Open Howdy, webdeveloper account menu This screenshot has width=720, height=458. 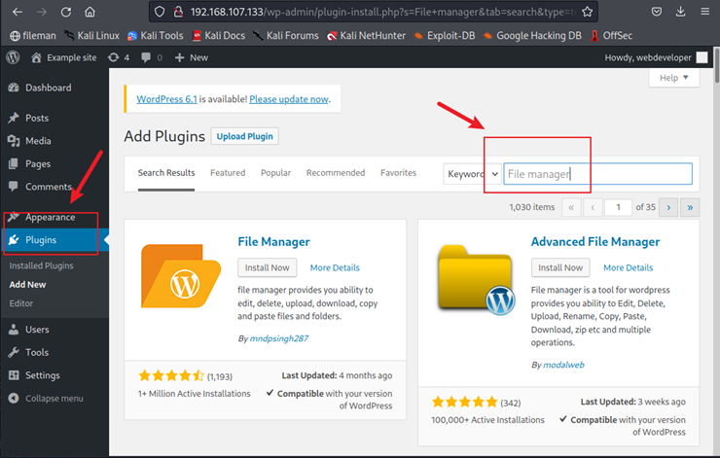(x=656, y=57)
